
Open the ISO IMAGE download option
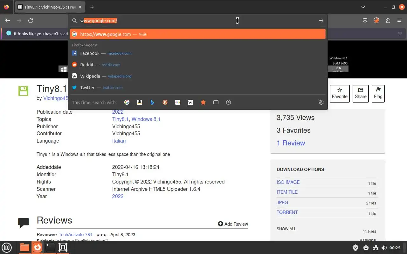tap(288, 182)
